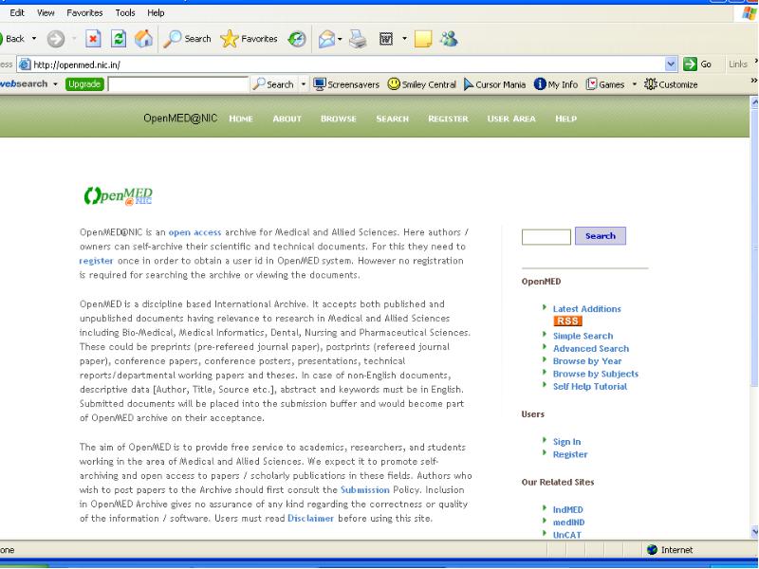The image size is (759, 569).
Task: Follow the open access link
Action: (x=194, y=232)
